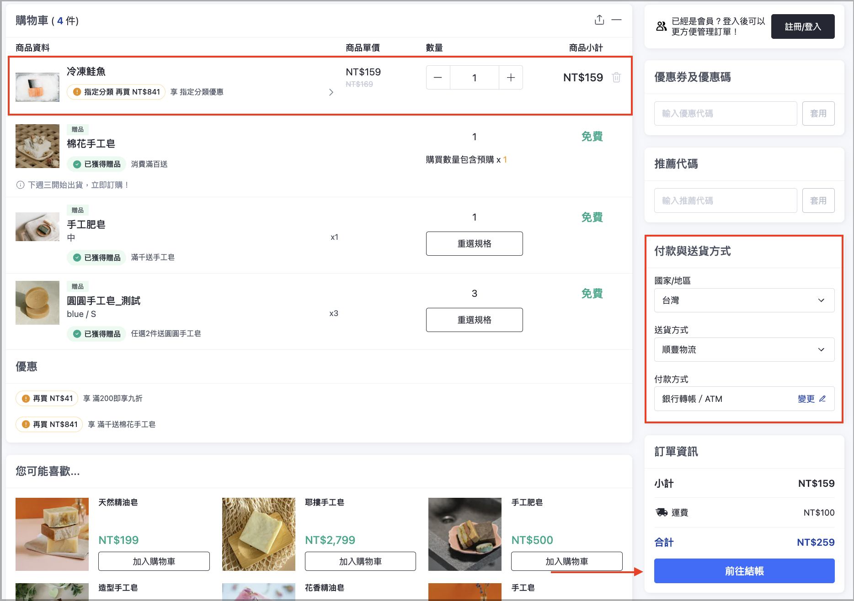Open the 國家/地區 dropdown showing 台灣
This screenshot has height=601, width=854.
[x=744, y=300]
